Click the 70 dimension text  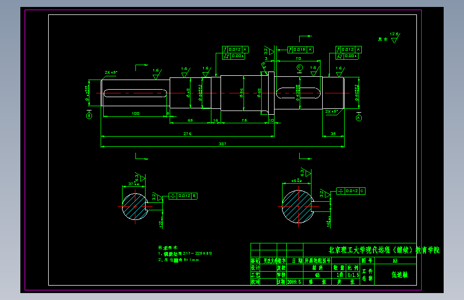298,59
